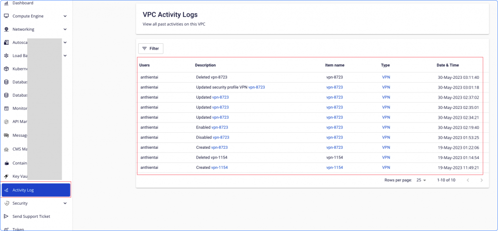Click the Networking globe icon
Viewport: 498px width, 231px height.
click(x=6, y=29)
